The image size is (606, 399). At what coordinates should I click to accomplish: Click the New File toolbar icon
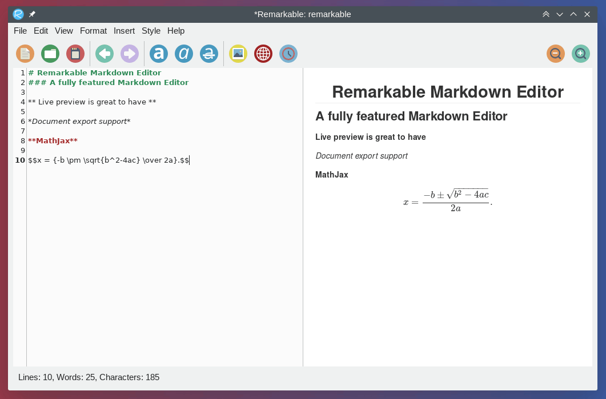pyautogui.click(x=25, y=54)
